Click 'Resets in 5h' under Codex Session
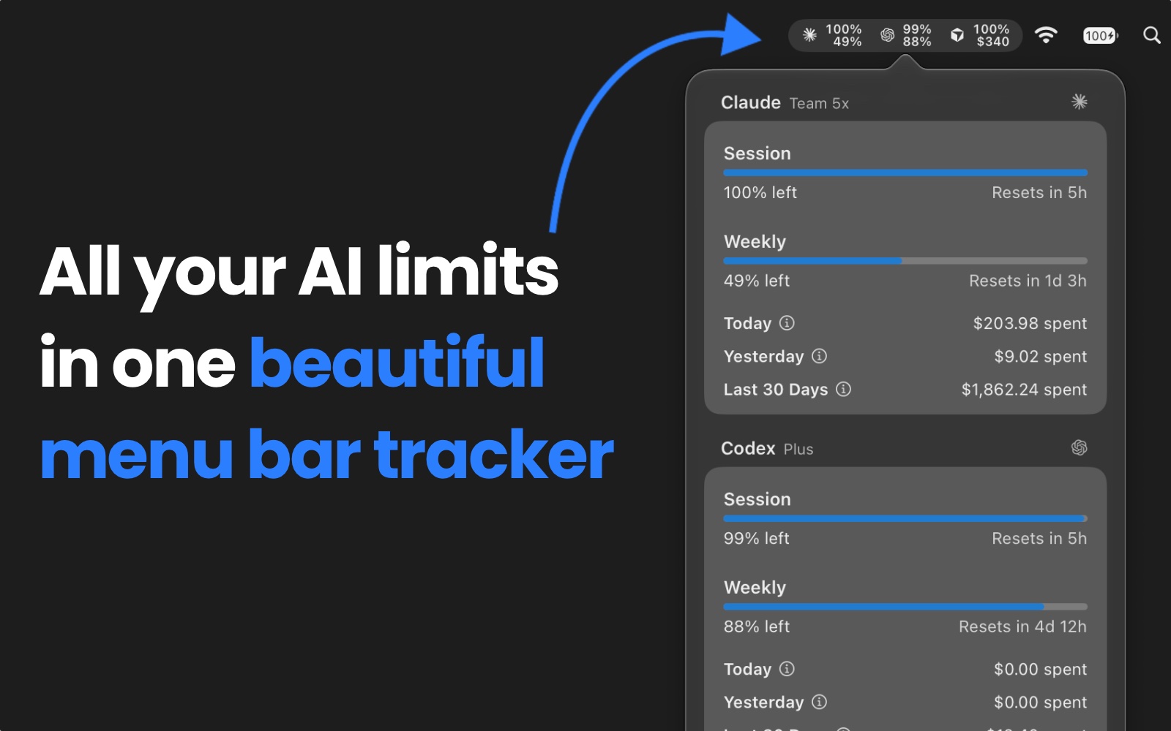This screenshot has height=731, width=1171. click(1039, 539)
